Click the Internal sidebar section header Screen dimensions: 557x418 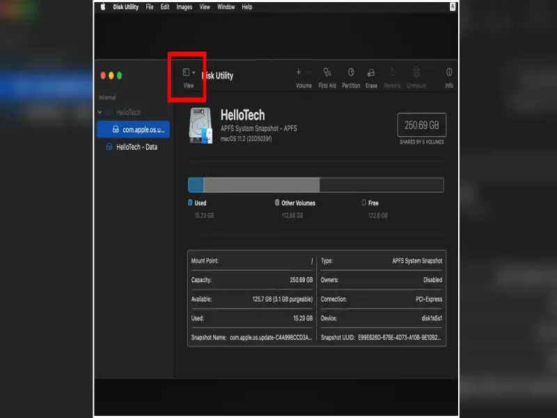pyautogui.click(x=107, y=98)
